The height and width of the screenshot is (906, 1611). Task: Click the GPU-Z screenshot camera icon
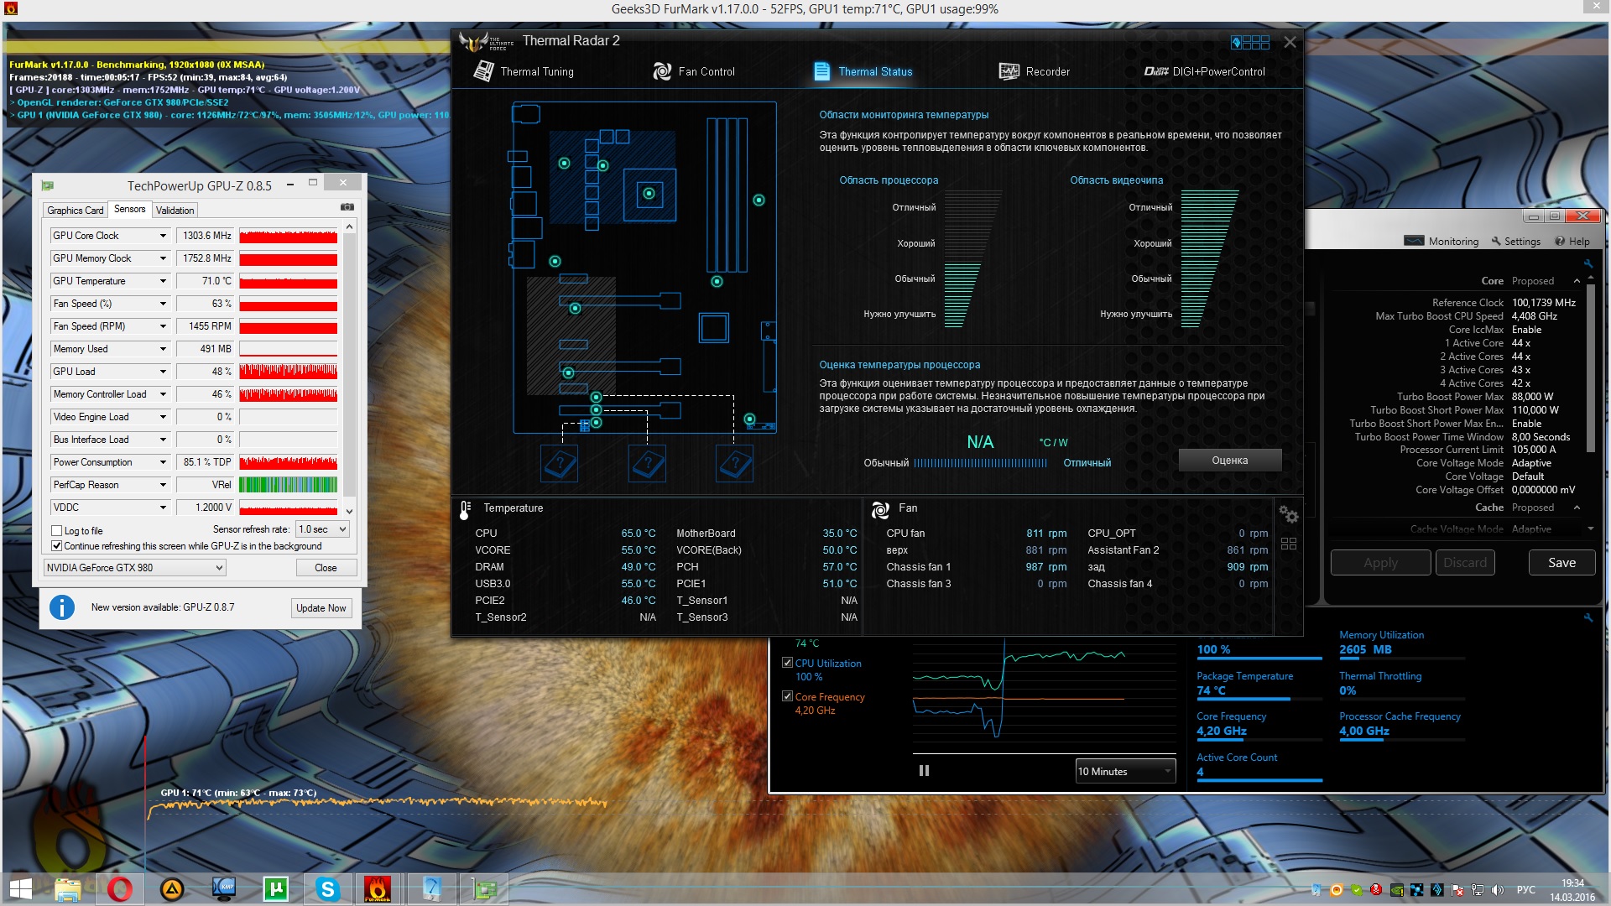(347, 207)
